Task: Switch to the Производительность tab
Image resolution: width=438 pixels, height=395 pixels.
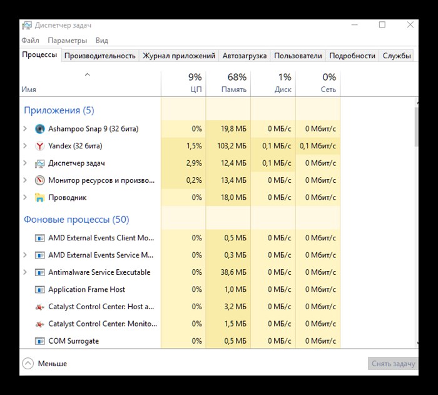Action: click(x=100, y=56)
